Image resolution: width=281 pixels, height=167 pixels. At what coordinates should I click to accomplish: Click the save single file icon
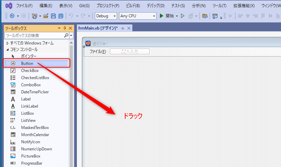[x=53, y=16]
